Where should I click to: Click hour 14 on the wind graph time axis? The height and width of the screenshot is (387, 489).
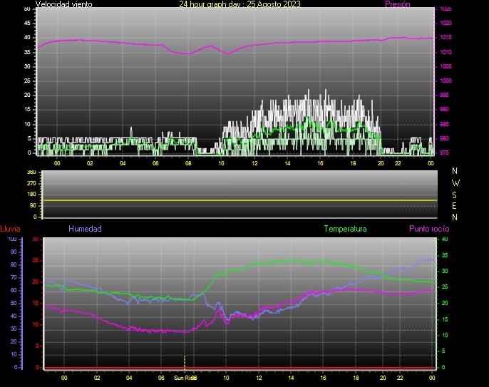[x=287, y=163]
